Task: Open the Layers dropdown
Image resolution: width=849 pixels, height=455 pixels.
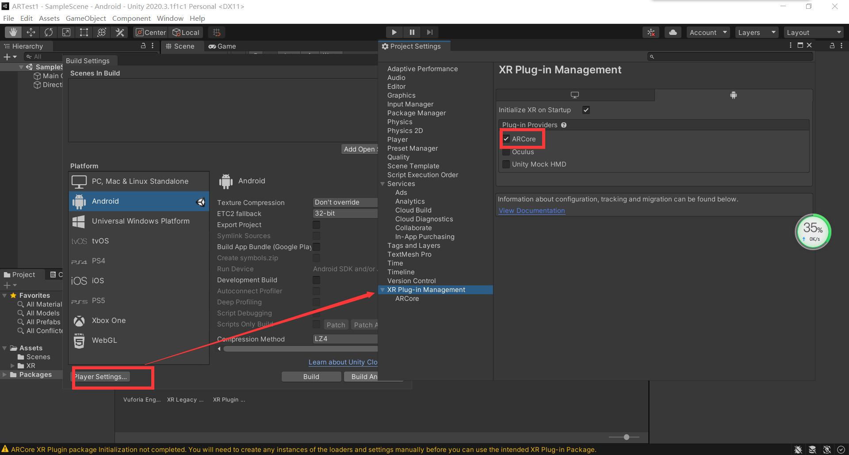Action: pyautogui.click(x=756, y=32)
